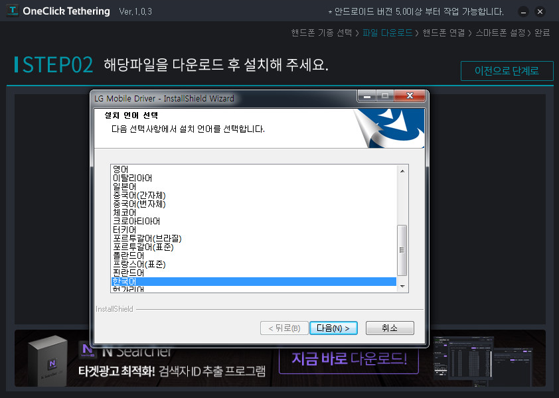Choose 중국어(간자체) in the language list
Viewport: 559px width, 398px height.
pos(254,195)
